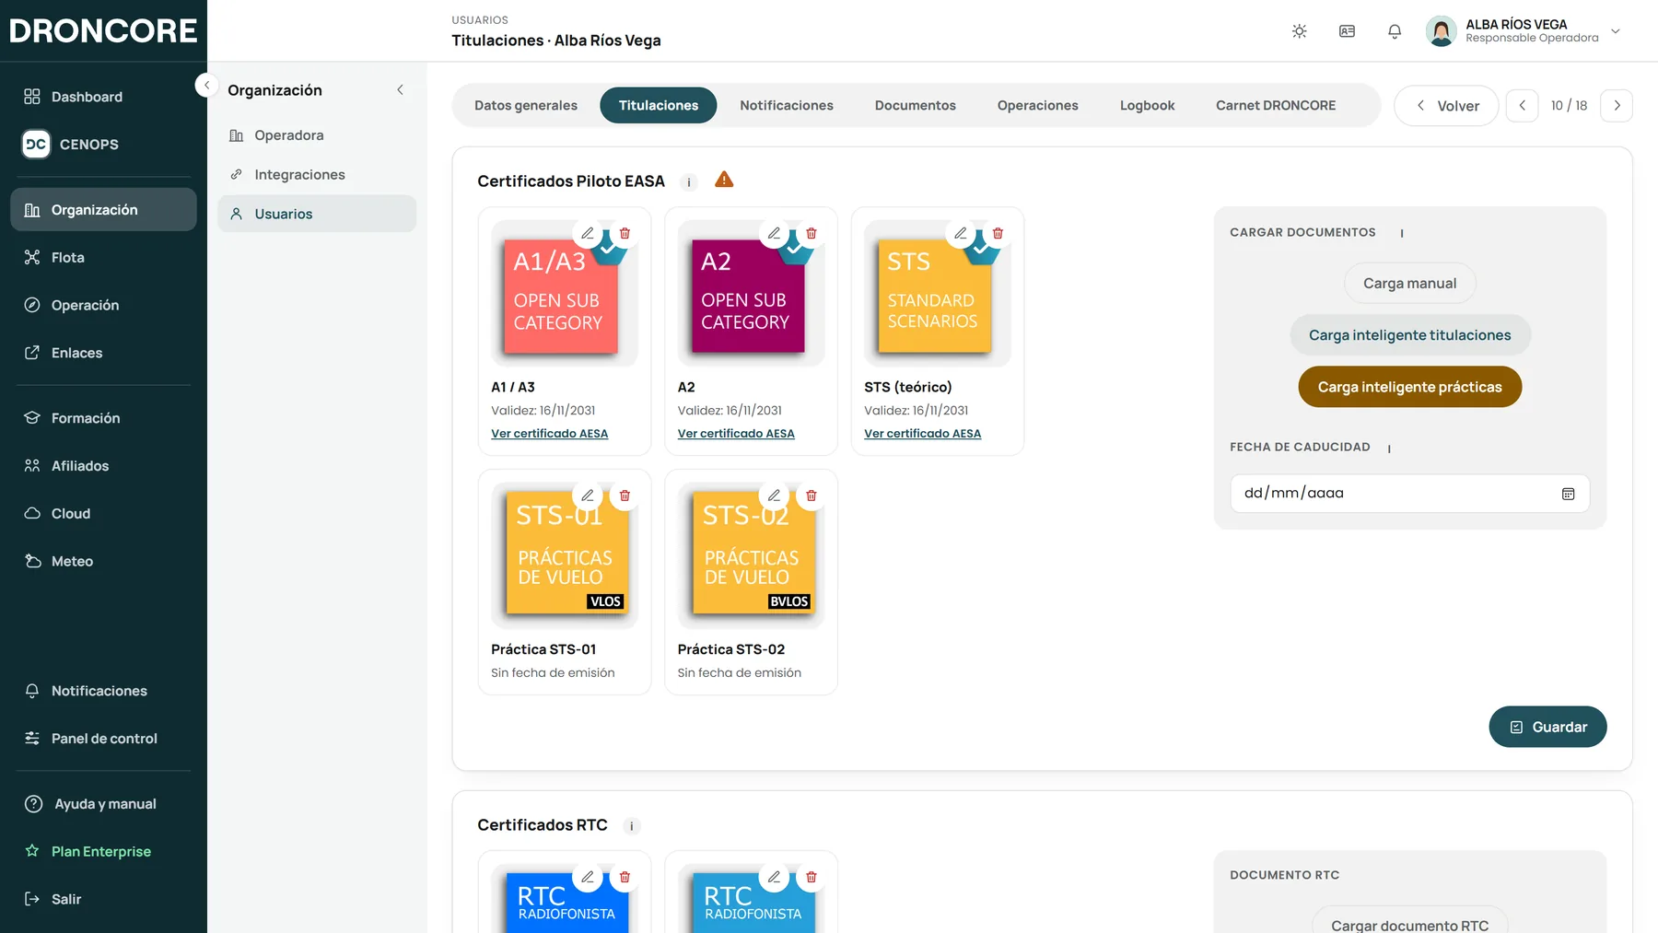Show info for Certificados RTC
Image resolution: width=1658 pixels, height=933 pixels.
pos(632,826)
